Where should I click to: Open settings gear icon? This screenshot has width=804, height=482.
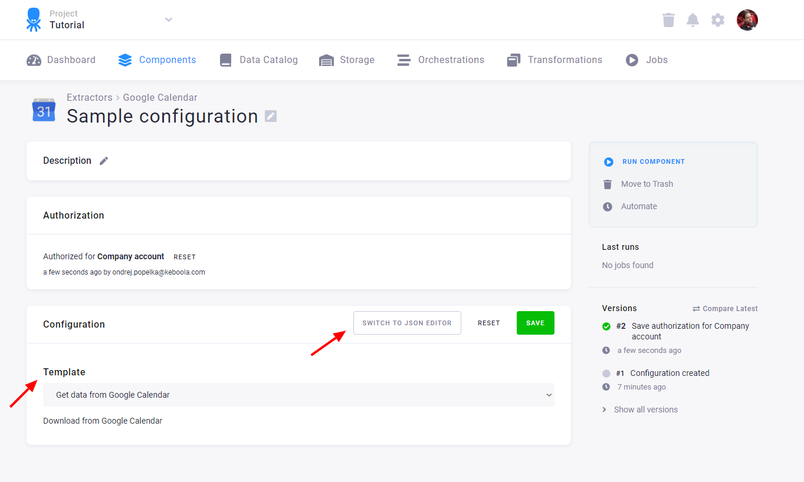click(718, 20)
